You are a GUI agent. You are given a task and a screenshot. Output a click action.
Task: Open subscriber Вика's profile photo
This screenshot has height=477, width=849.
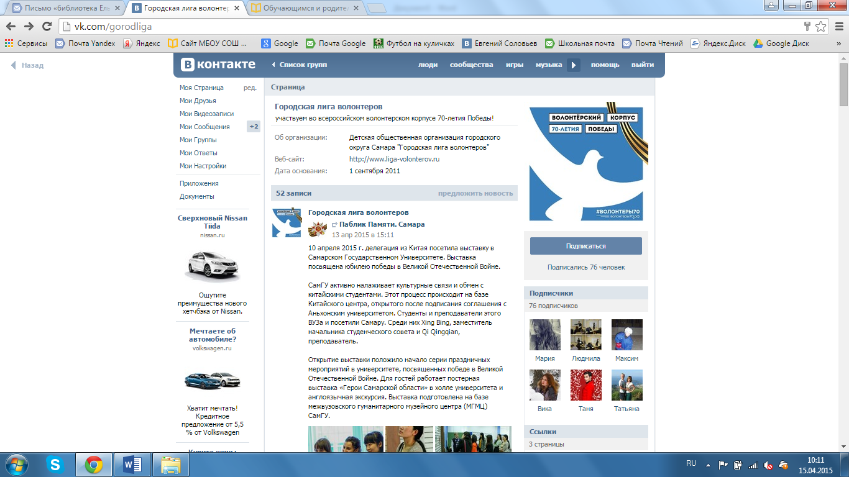(x=545, y=385)
